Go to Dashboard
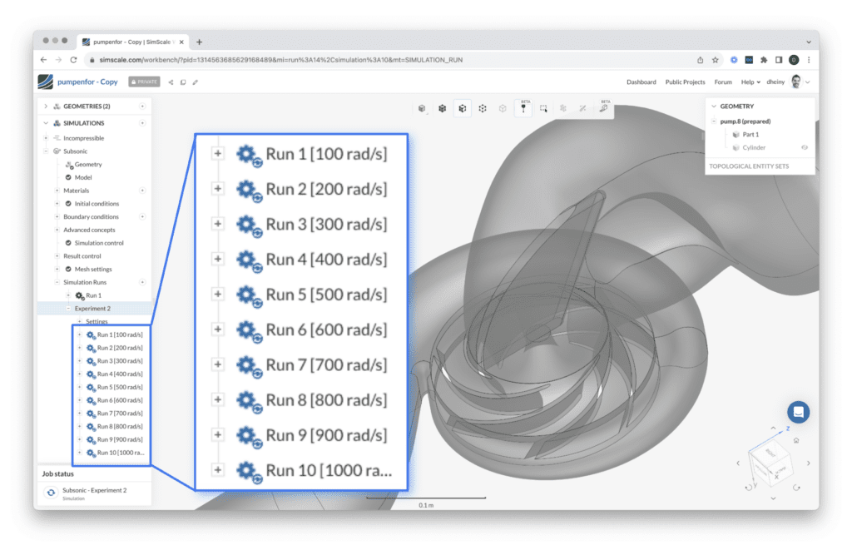This screenshot has height=545, width=852. [x=641, y=82]
